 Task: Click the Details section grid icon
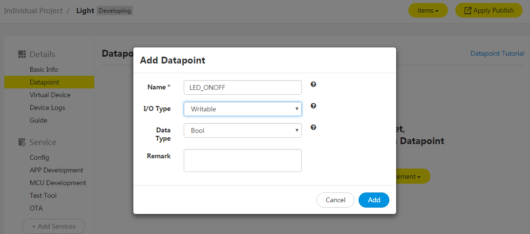pyautogui.click(x=22, y=54)
